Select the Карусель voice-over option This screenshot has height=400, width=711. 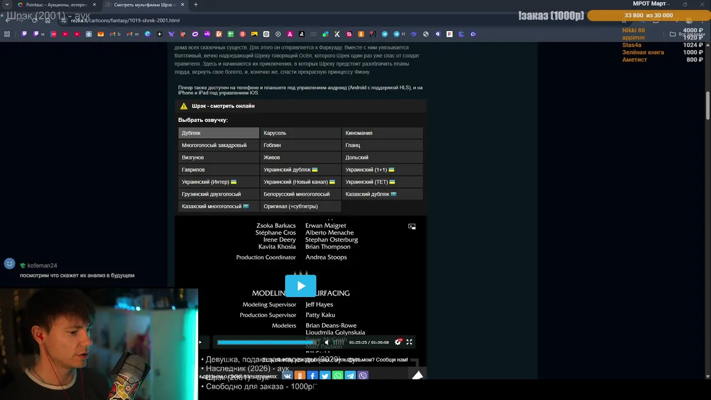tap(300, 133)
